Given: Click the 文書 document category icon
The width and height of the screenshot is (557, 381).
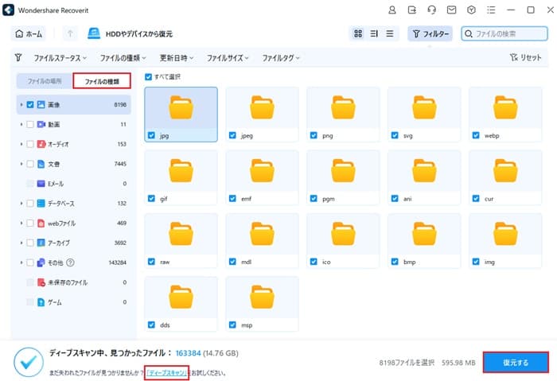Looking at the screenshot, I should [41, 164].
